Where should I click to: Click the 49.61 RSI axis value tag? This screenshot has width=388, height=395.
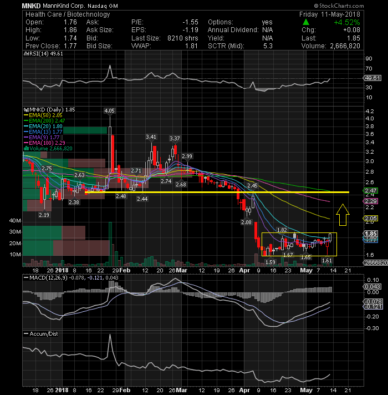pyautogui.click(x=372, y=78)
